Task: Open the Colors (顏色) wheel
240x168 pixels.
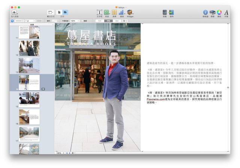Action: [x=219, y=12]
